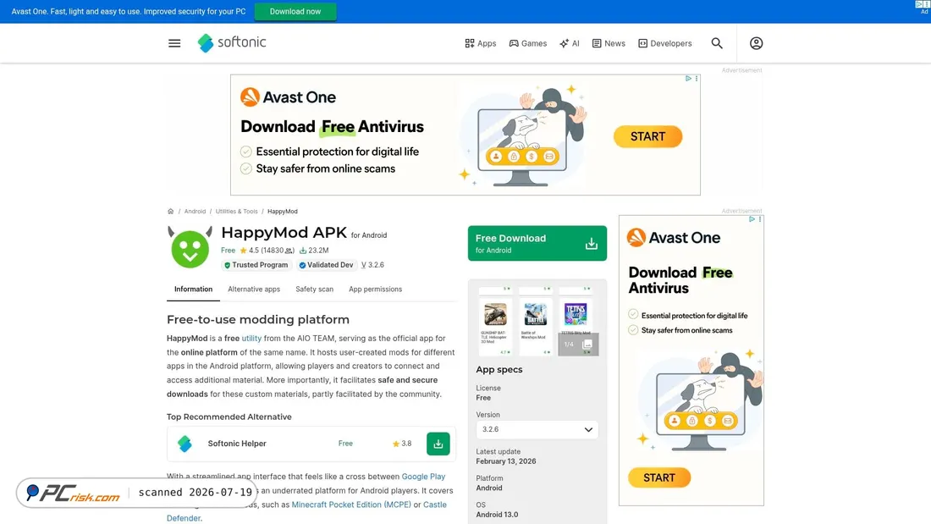Open Android breadcrumb link
The image size is (931, 524).
195,212
